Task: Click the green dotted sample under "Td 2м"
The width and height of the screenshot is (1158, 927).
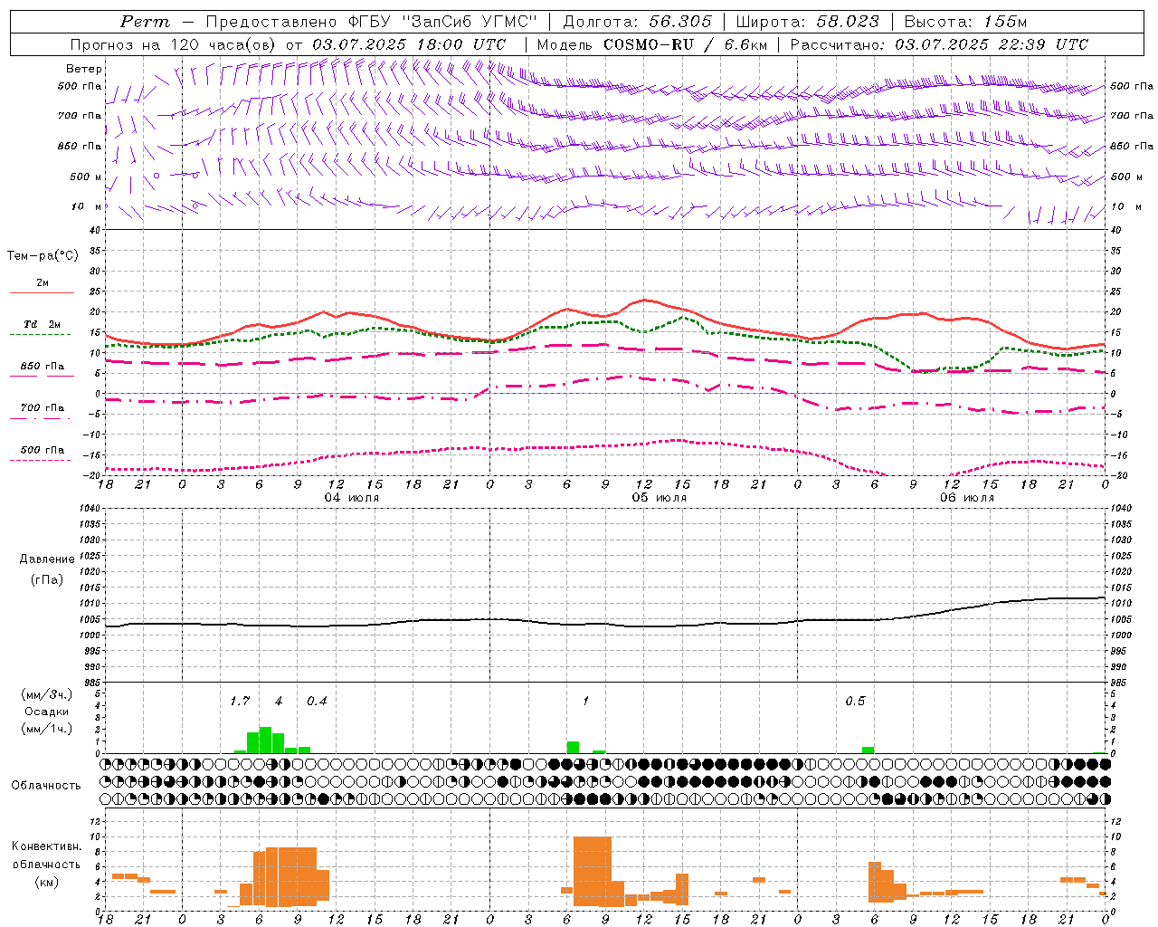Action: (40, 335)
